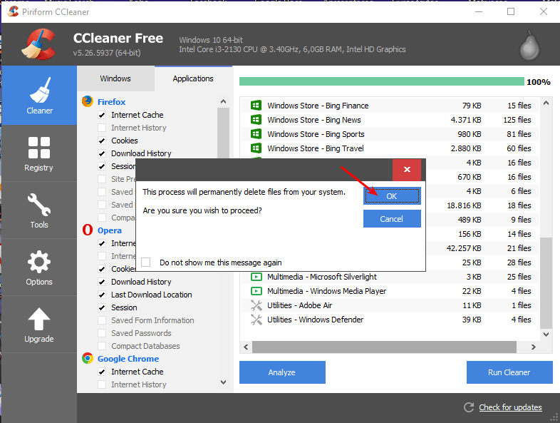Click the Windows Defender utilities icon
This screenshot has width=560, height=423.
[256, 320]
